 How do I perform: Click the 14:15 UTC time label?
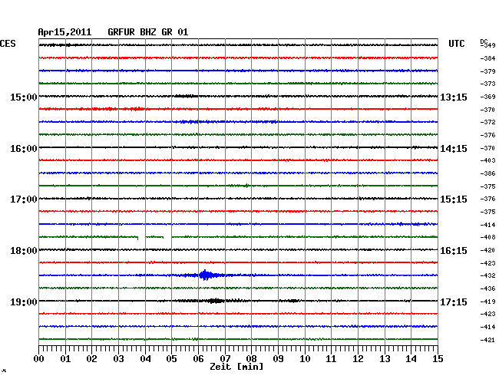coord(454,149)
